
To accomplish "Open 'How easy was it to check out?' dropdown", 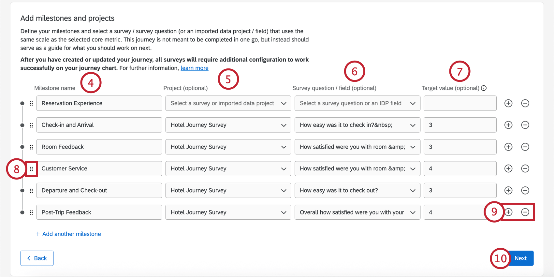I will 357,190.
